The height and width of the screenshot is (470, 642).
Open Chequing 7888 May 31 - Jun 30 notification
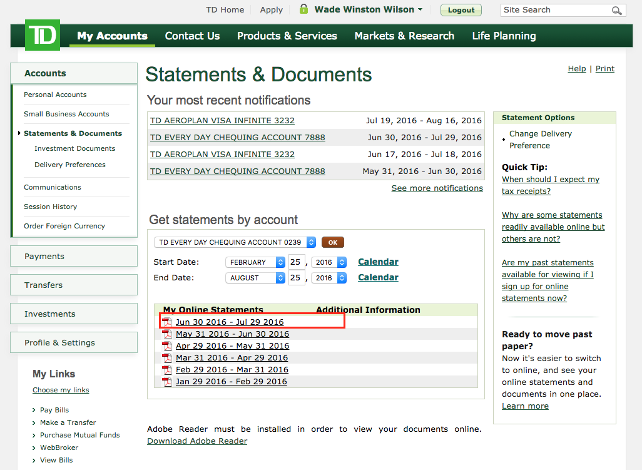coord(238,171)
